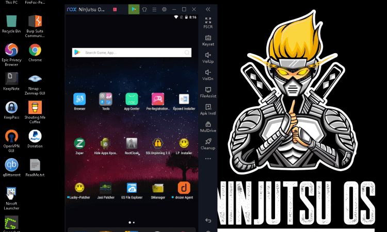Collapse the Nox sidebar with double chevron

pyautogui.click(x=208, y=9)
